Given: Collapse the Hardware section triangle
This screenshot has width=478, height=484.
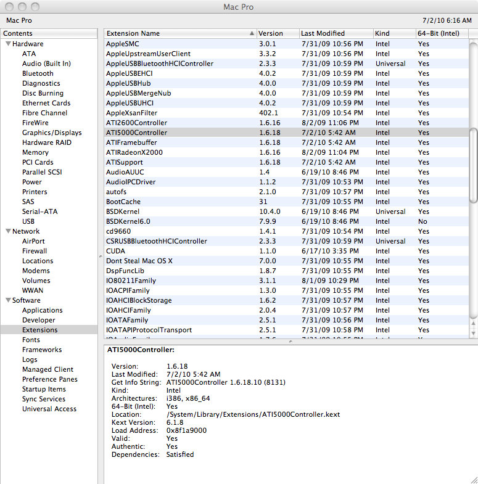Looking at the screenshot, I should click(9, 44).
